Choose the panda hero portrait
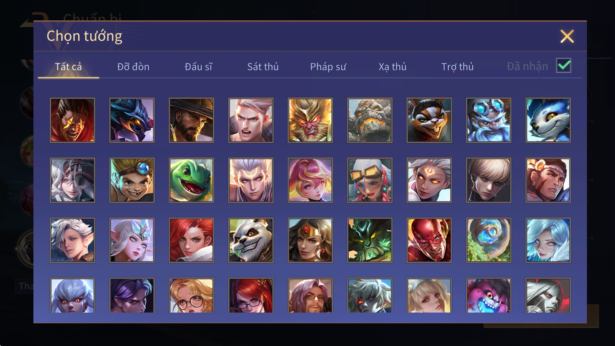The height and width of the screenshot is (346, 615). tap(251, 240)
